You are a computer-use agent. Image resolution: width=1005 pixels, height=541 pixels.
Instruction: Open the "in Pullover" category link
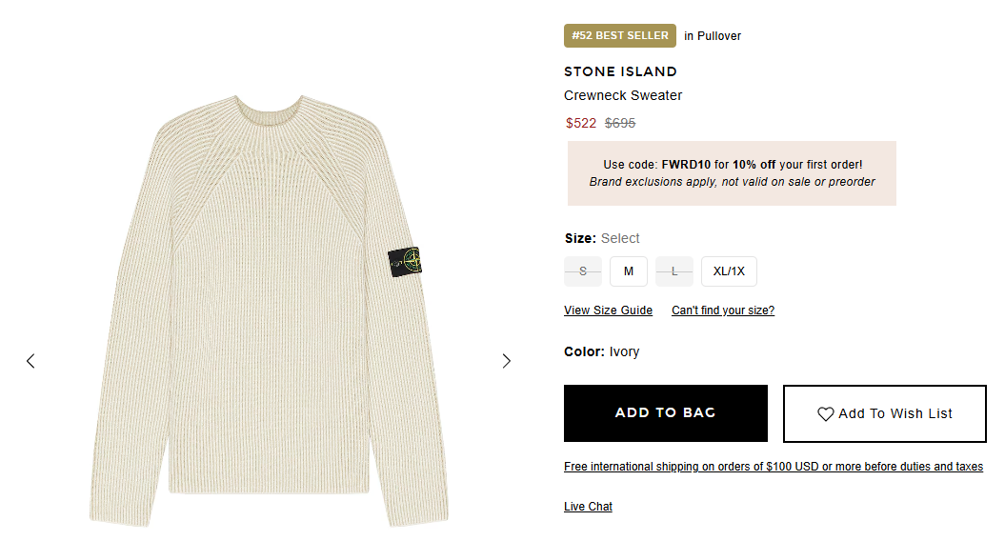point(713,36)
